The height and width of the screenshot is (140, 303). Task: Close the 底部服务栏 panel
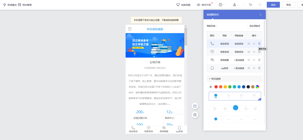pos(260,15)
